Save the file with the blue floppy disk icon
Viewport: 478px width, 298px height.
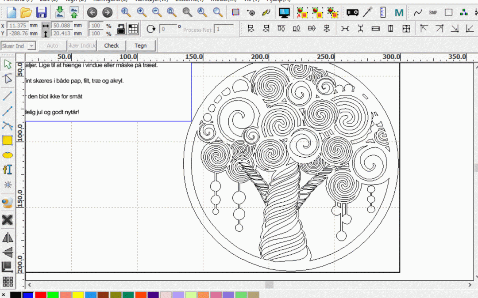(42, 12)
